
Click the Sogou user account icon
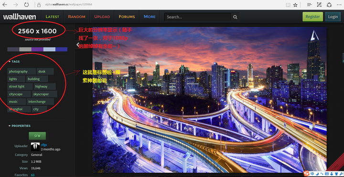331,174
